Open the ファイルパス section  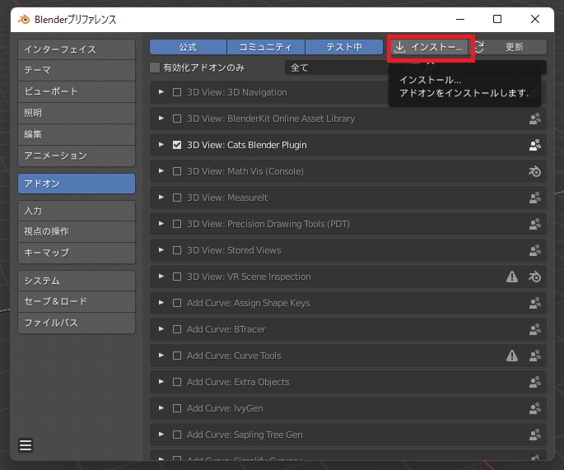pos(77,323)
